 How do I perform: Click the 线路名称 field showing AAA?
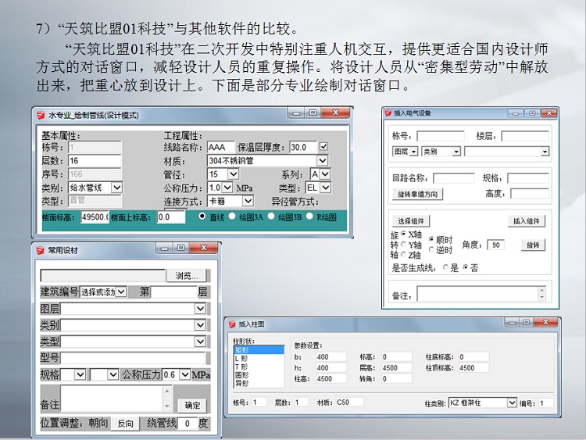(221, 147)
